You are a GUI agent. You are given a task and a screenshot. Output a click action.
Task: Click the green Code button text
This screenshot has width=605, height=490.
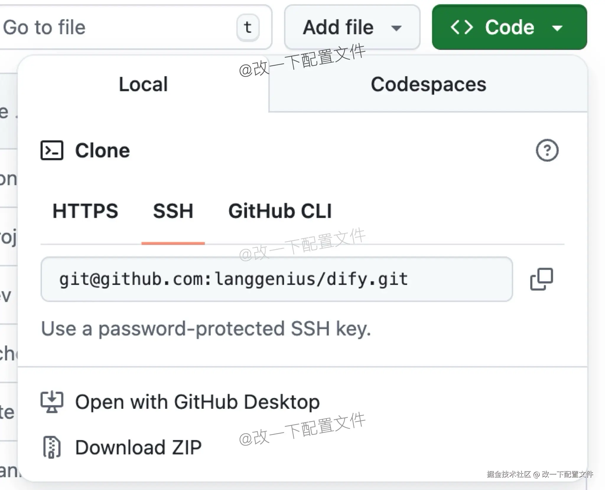point(510,27)
